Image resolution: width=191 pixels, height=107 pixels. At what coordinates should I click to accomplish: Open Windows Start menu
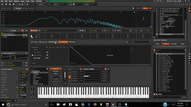click(3, 104)
